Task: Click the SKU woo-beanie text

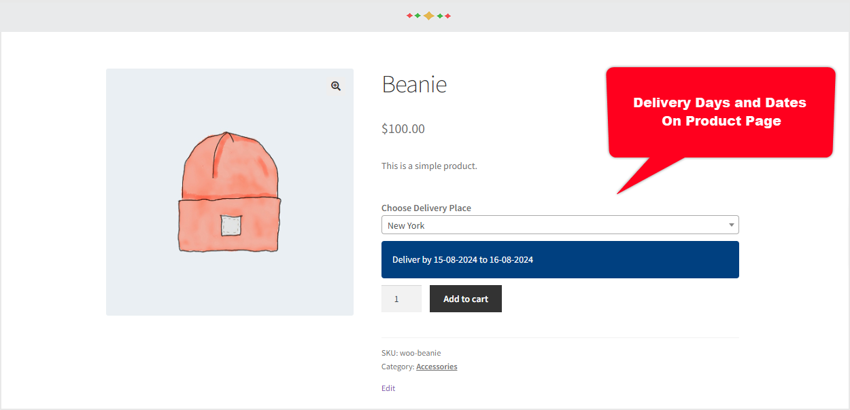Action: 411,352
